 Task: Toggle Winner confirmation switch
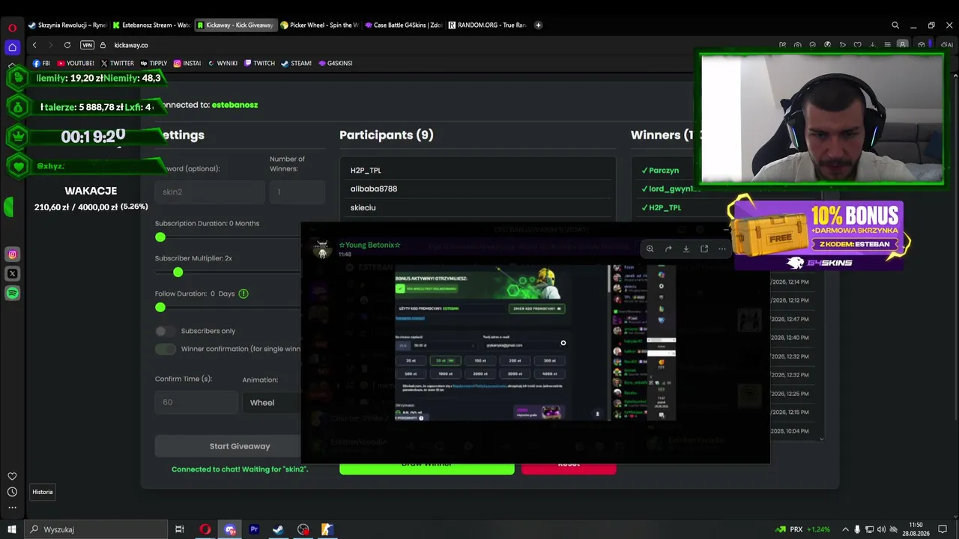click(x=166, y=349)
